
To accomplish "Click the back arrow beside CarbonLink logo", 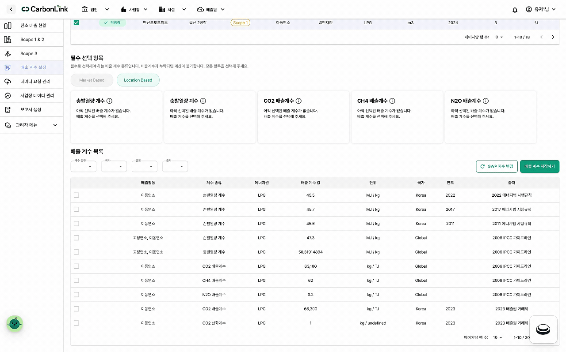I will point(11,9).
